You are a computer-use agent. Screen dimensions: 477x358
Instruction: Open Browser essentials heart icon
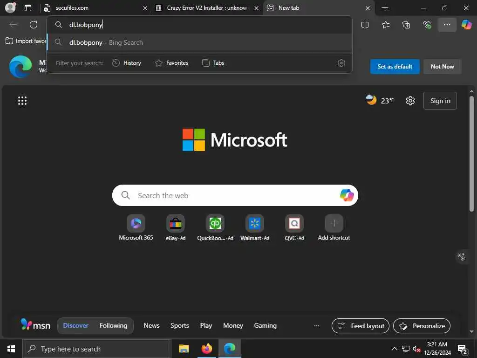[x=427, y=25]
